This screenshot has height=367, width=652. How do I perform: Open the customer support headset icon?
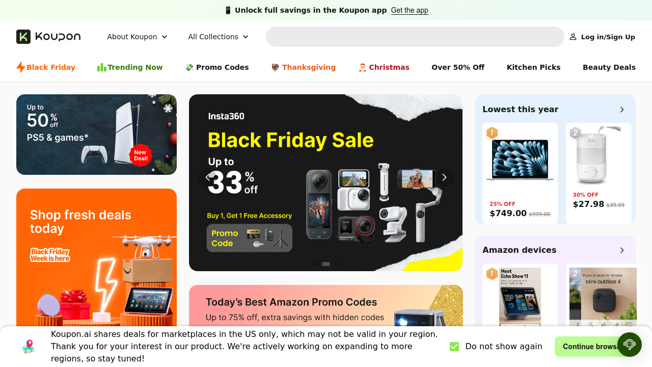click(x=630, y=345)
